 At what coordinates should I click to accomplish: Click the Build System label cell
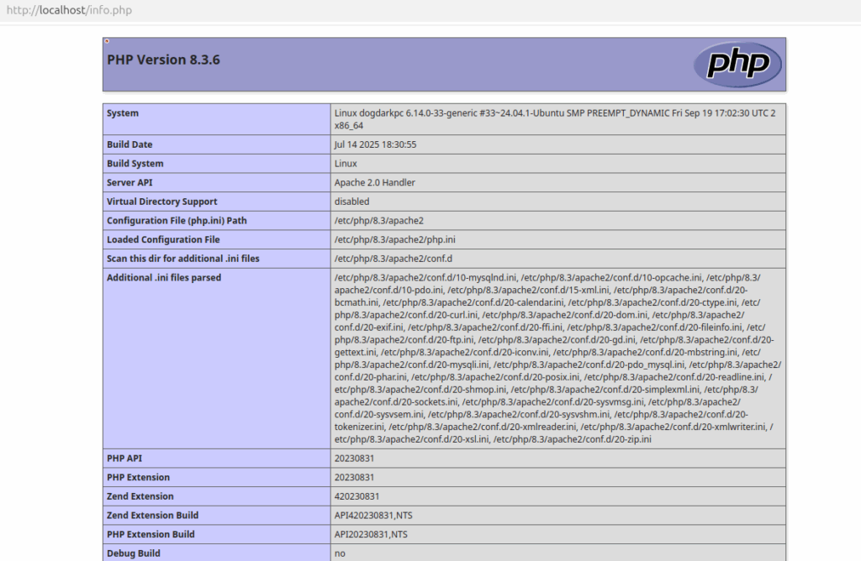pos(135,164)
